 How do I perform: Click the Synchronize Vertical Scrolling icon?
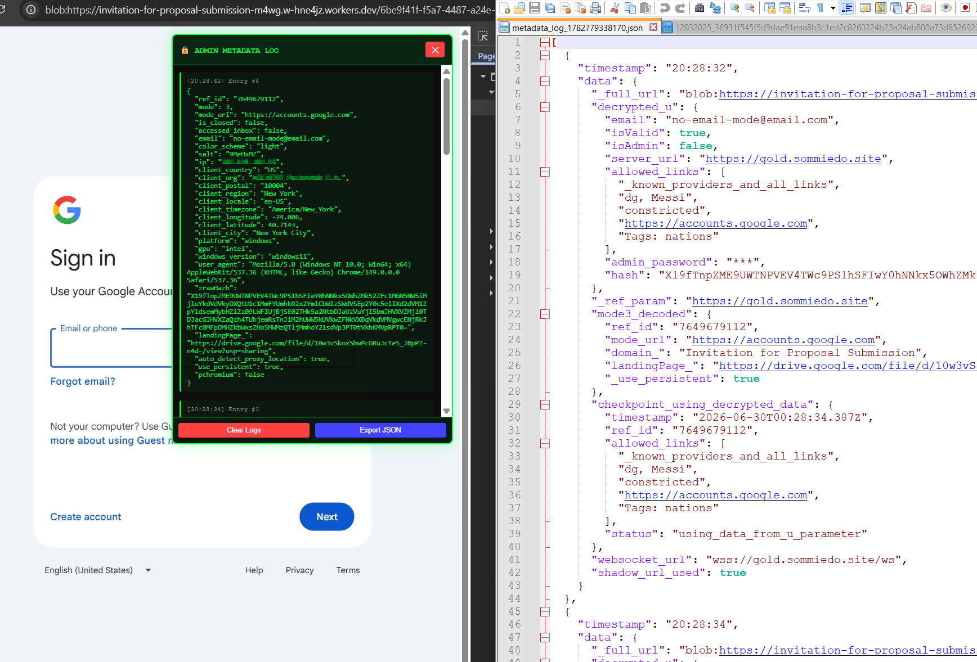[x=769, y=8]
